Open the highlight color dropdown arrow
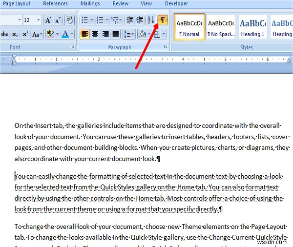 tap(57, 34)
